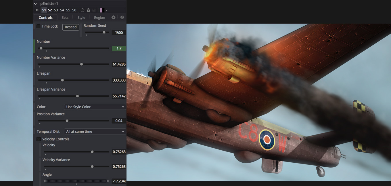This screenshot has height=186, width=391.
Task: Click the "Lifespan Variance" label
Action: point(51,89)
